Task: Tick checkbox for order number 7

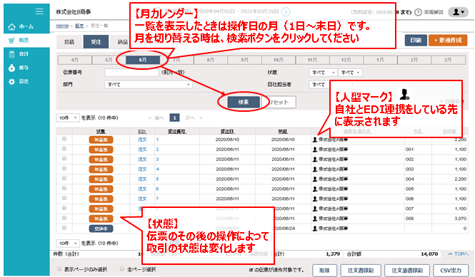Action: (x=64, y=198)
